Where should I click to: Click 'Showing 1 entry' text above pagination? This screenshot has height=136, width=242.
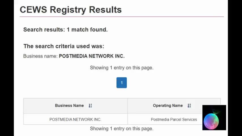point(122,68)
